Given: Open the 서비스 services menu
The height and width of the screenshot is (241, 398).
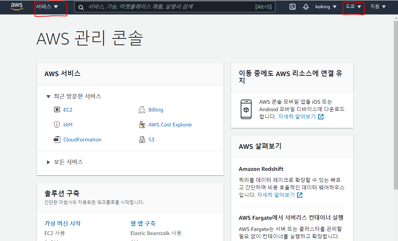Looking at the screenshot, I should (47, 7).
